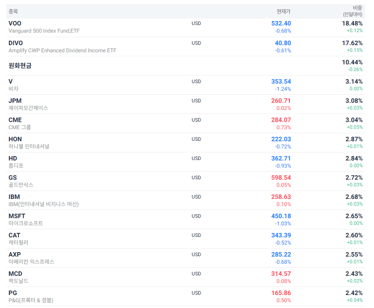Open the HON ticker
This screenshot has height=308, width=374.
(15, 139)
